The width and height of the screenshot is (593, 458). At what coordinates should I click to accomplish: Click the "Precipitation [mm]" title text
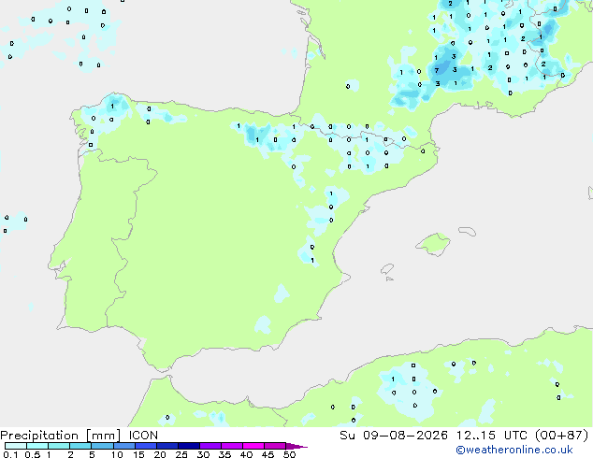coord(61,436)
